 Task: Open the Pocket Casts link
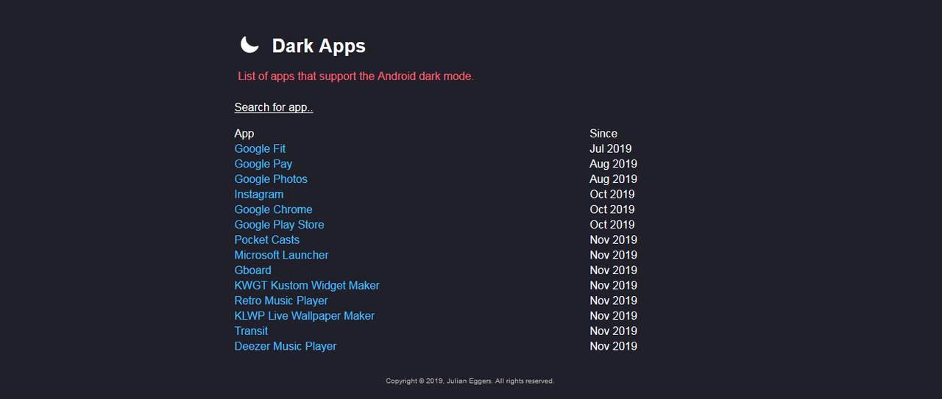(267, 240)
